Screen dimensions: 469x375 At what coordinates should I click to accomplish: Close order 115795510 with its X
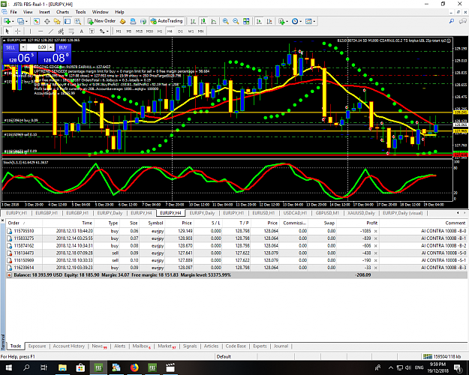point(376,231)
